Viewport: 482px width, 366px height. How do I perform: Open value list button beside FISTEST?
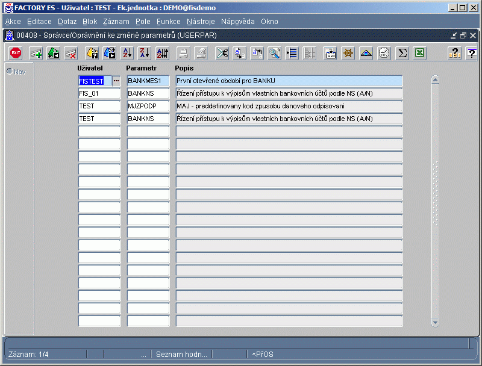[116, 81]
